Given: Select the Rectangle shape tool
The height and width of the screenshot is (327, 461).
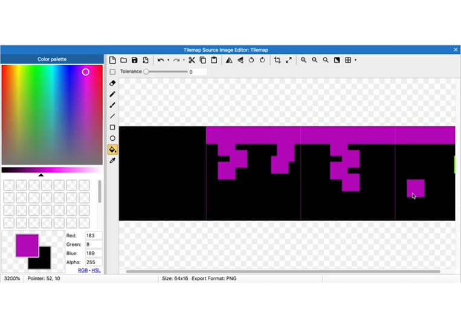Looking at the screenshot, I should (112, 128).
